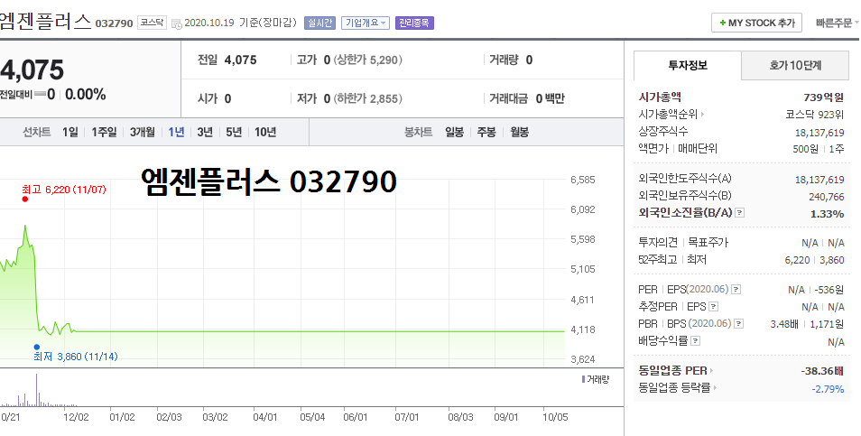Click the 거래량 legend marker

pyautogui.click(x=583, y=379)
